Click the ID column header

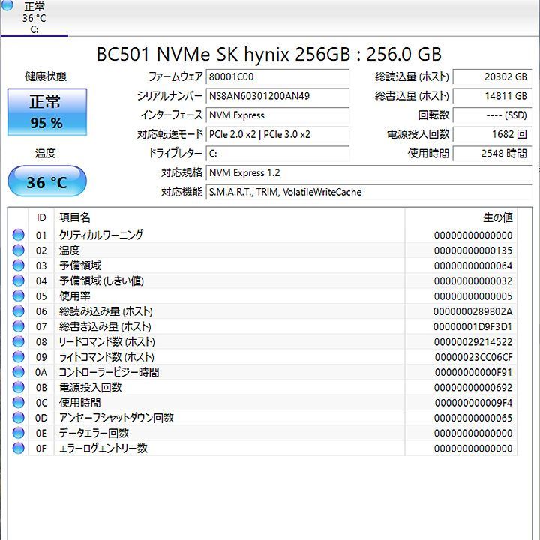[41, 217]
